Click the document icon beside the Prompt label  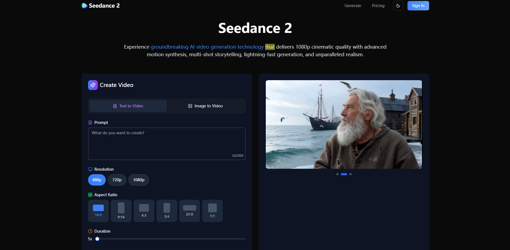point(90,122)
